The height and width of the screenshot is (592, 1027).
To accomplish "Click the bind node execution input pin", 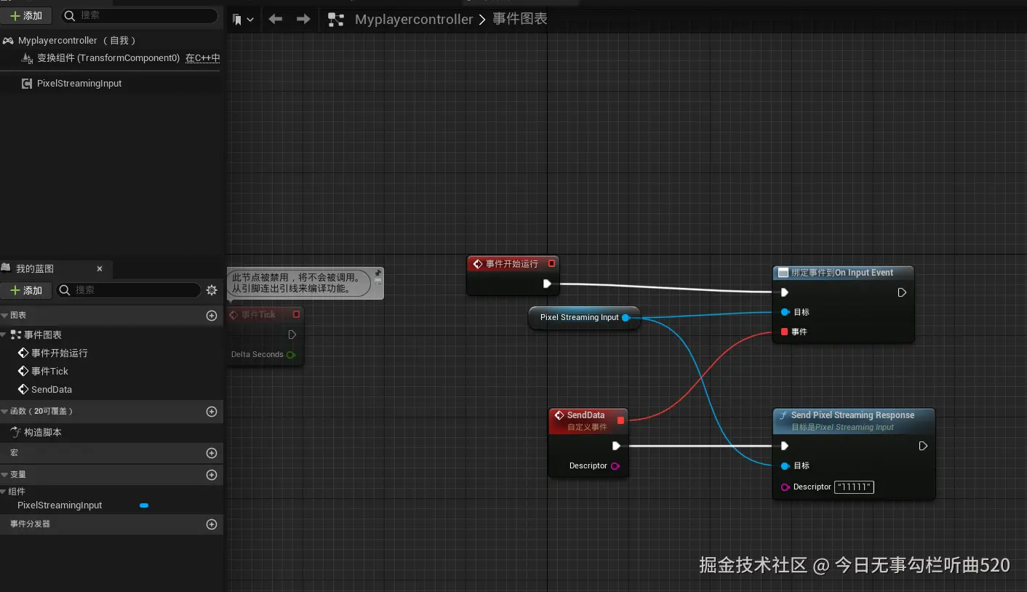I will tap(785, 292).
